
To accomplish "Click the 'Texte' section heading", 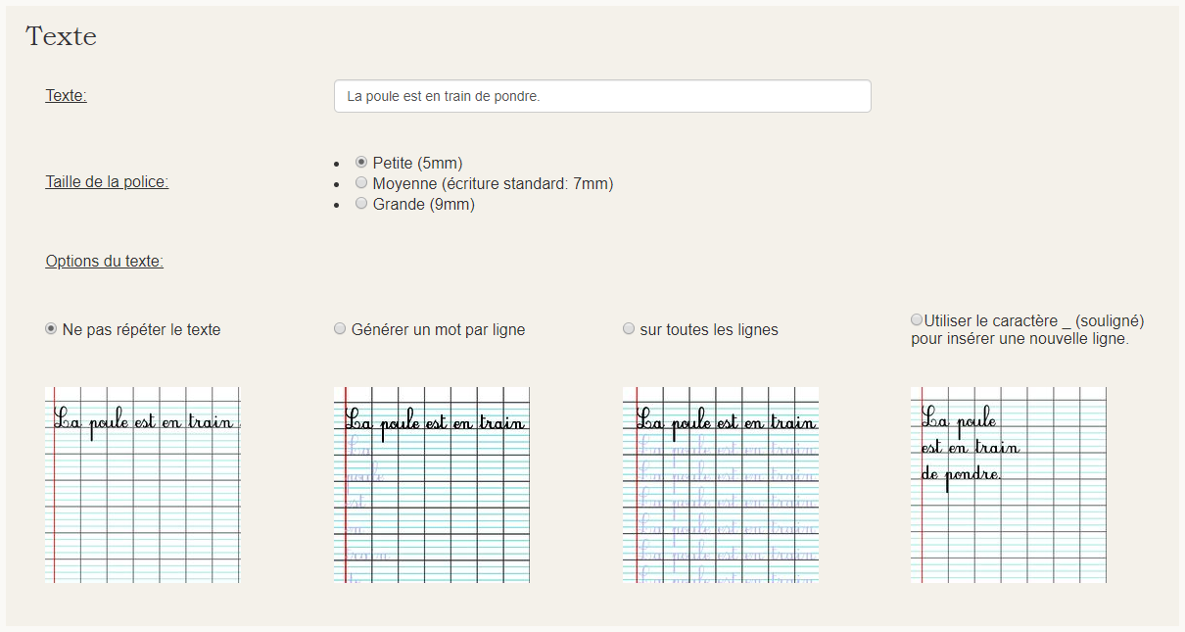I will 61,36.
